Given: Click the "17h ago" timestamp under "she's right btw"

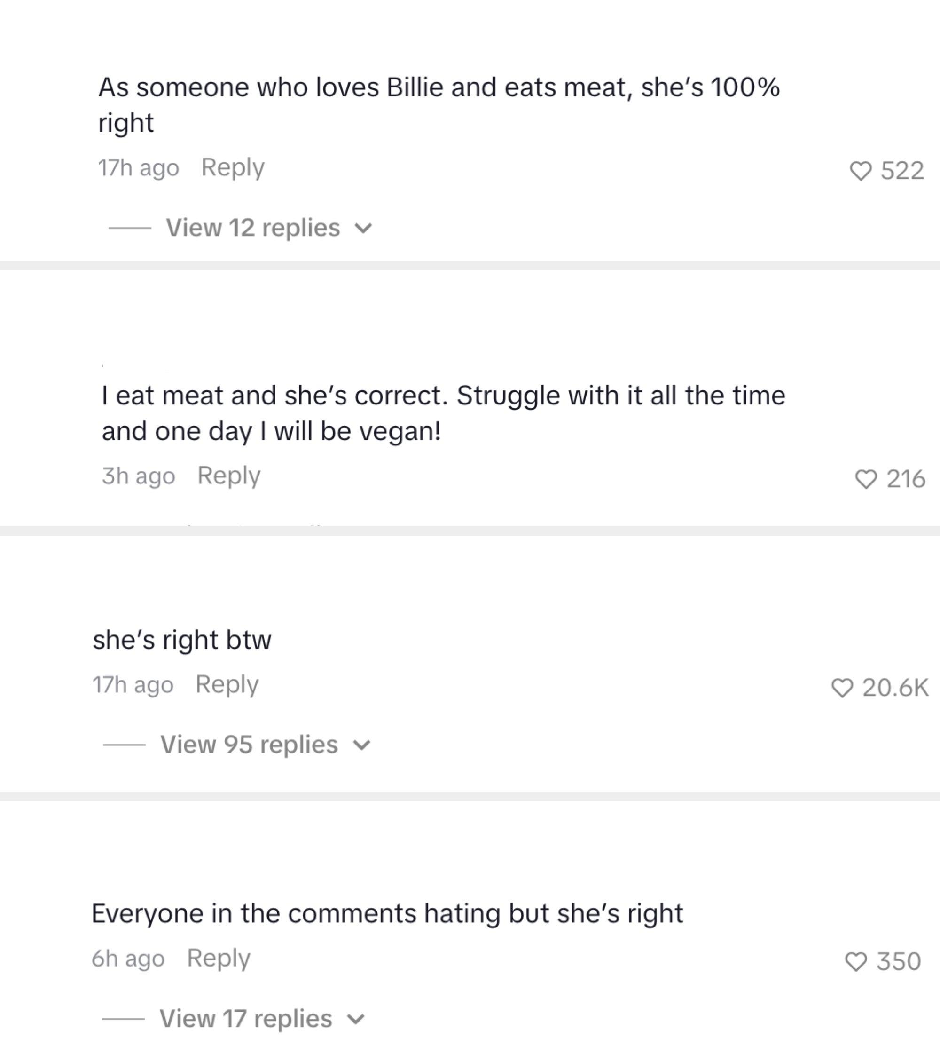Looking at the screenshot, I should pos(133,685).
